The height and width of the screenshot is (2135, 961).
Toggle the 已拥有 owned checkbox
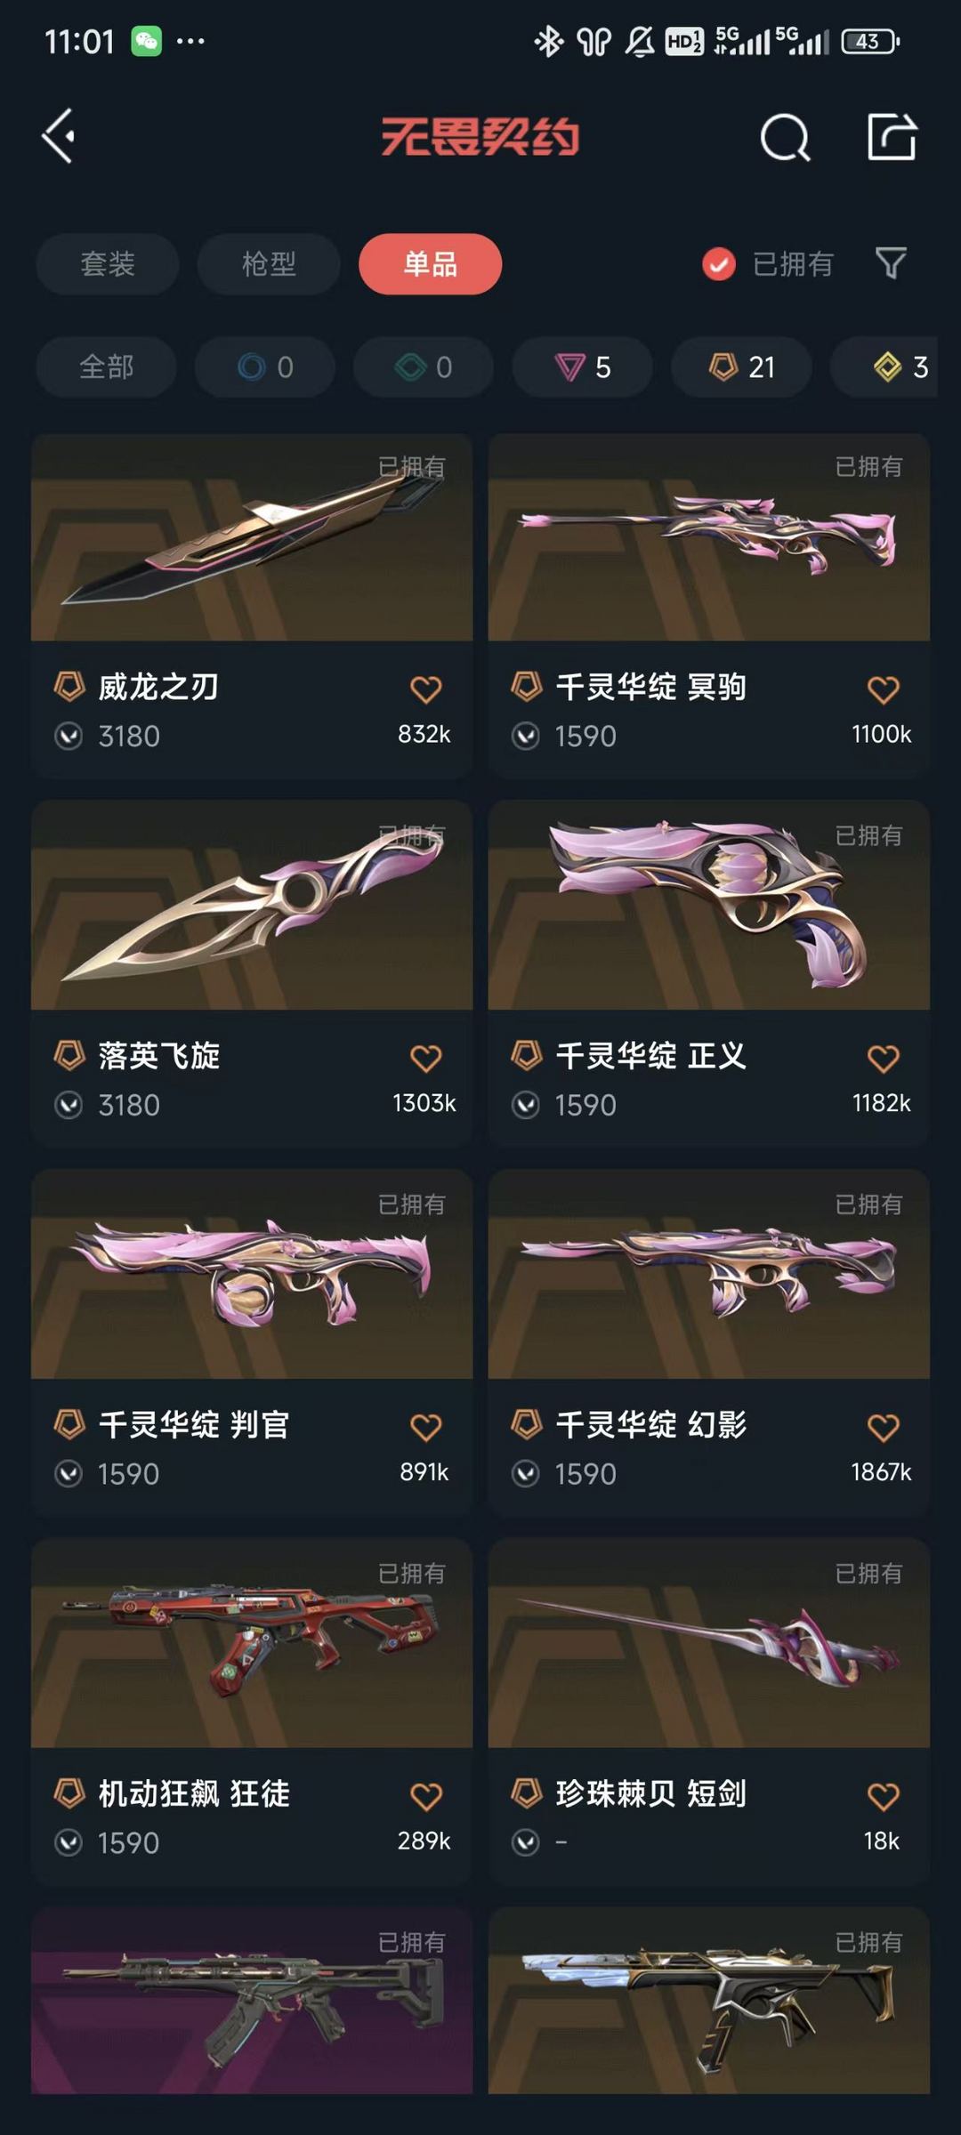[x=719, y=264]
